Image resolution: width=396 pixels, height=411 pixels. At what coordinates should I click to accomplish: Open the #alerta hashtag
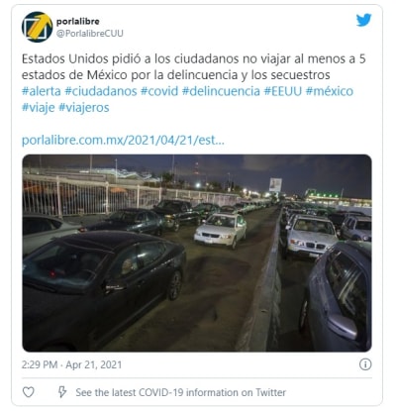(42, 91)
